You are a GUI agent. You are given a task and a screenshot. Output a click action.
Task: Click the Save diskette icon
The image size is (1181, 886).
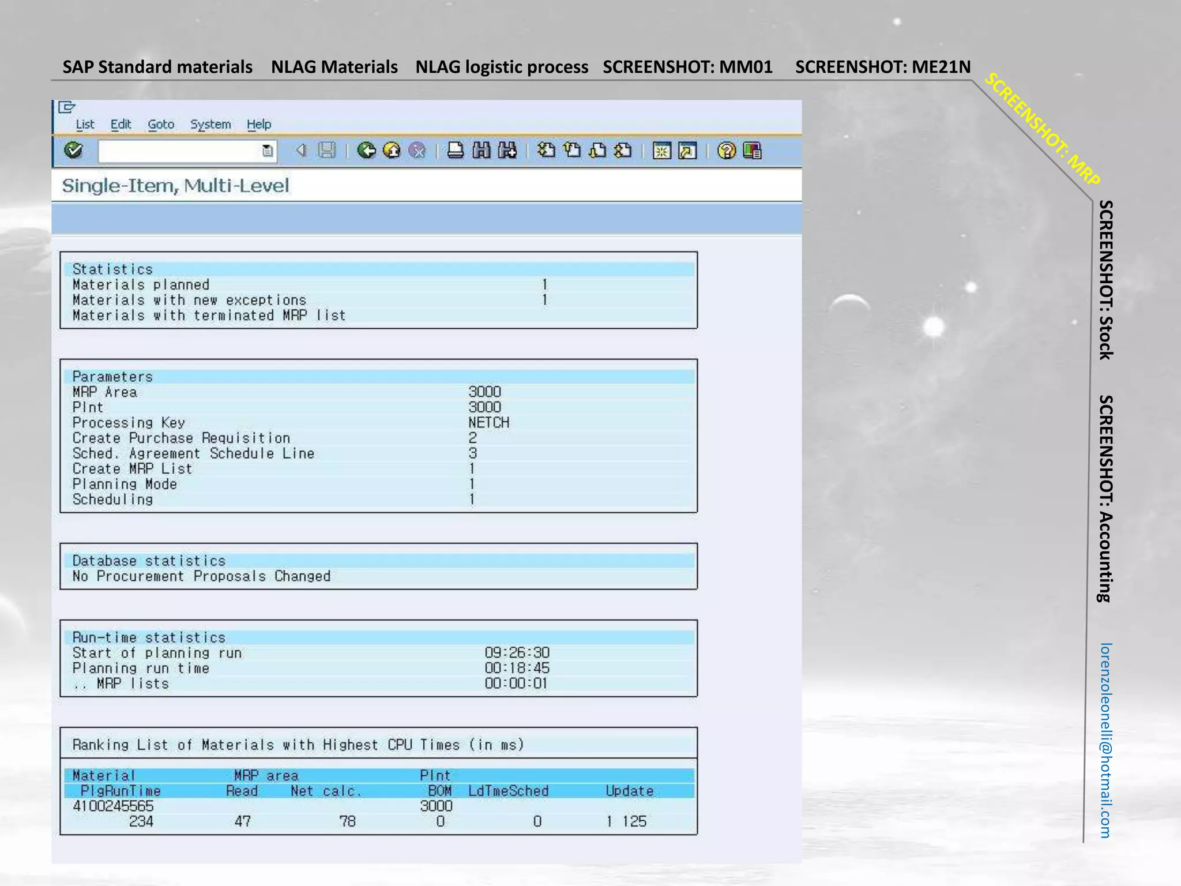click(x=327, y=151)
